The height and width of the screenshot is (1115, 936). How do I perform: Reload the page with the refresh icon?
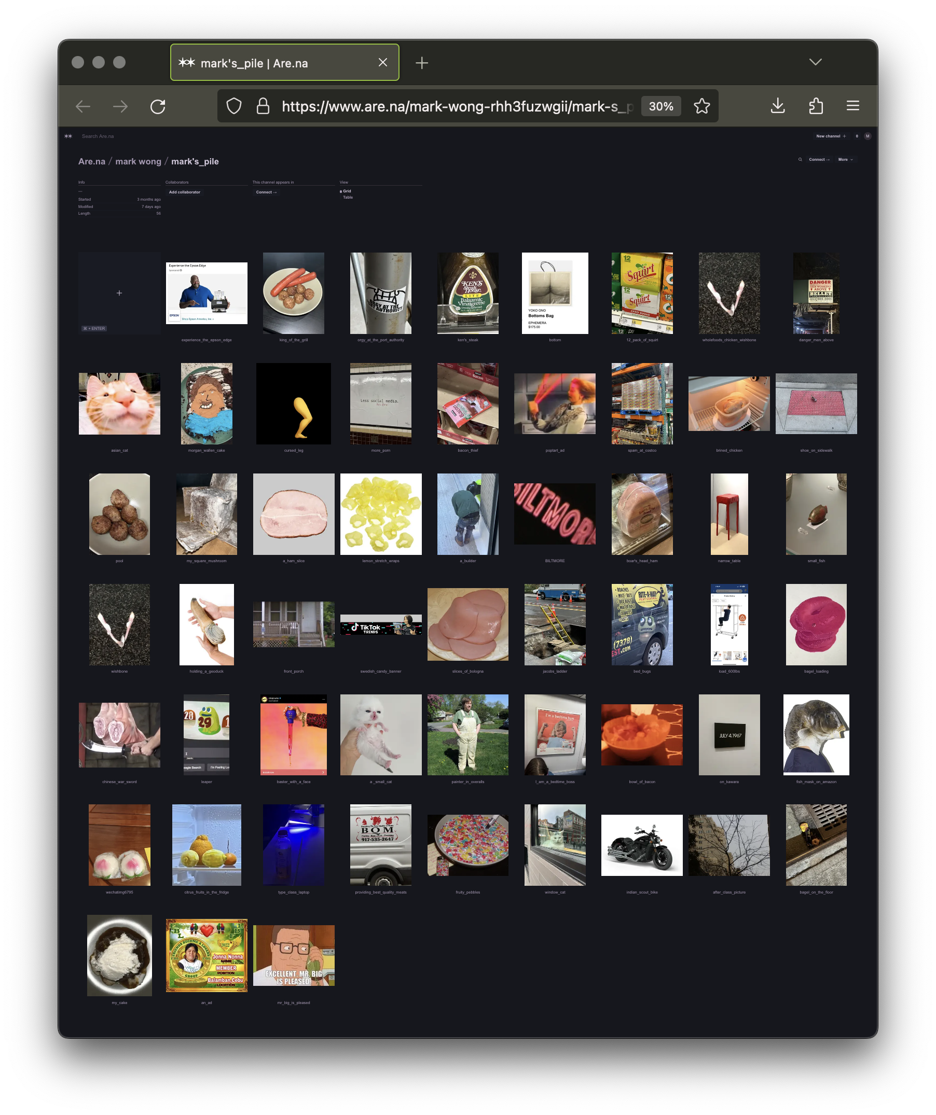(x=158, y=107)
